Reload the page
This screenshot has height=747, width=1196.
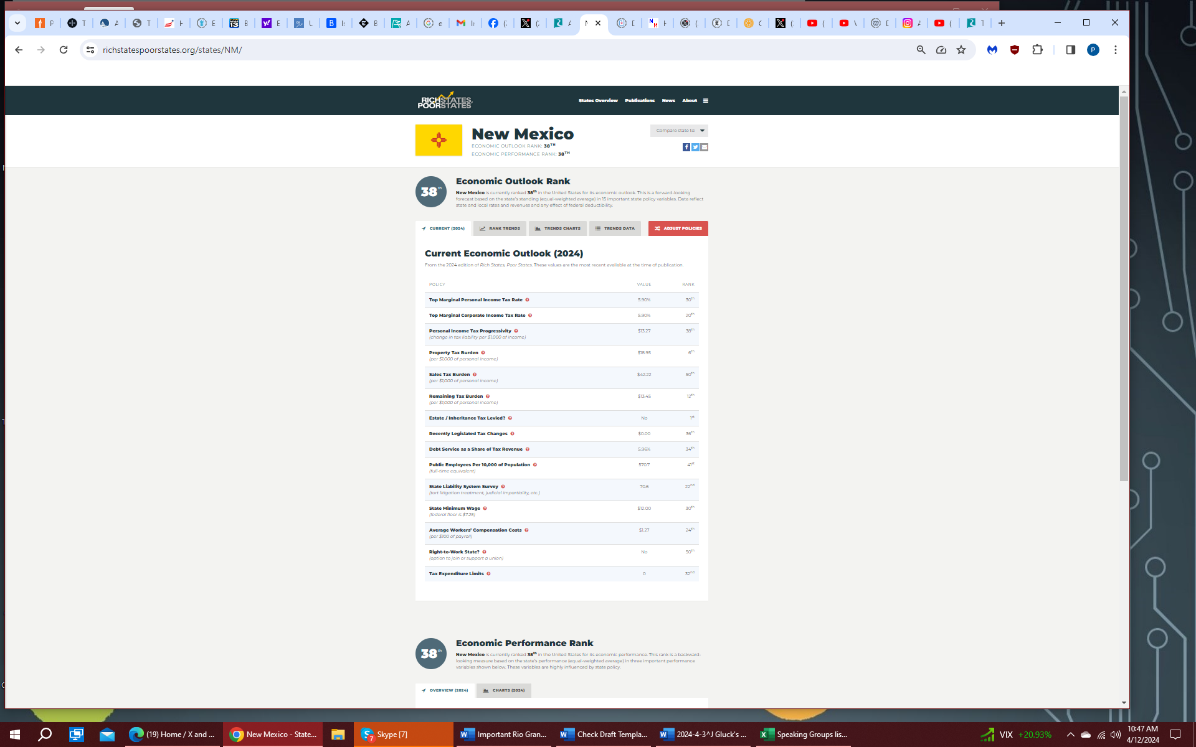tap(64, 50)
